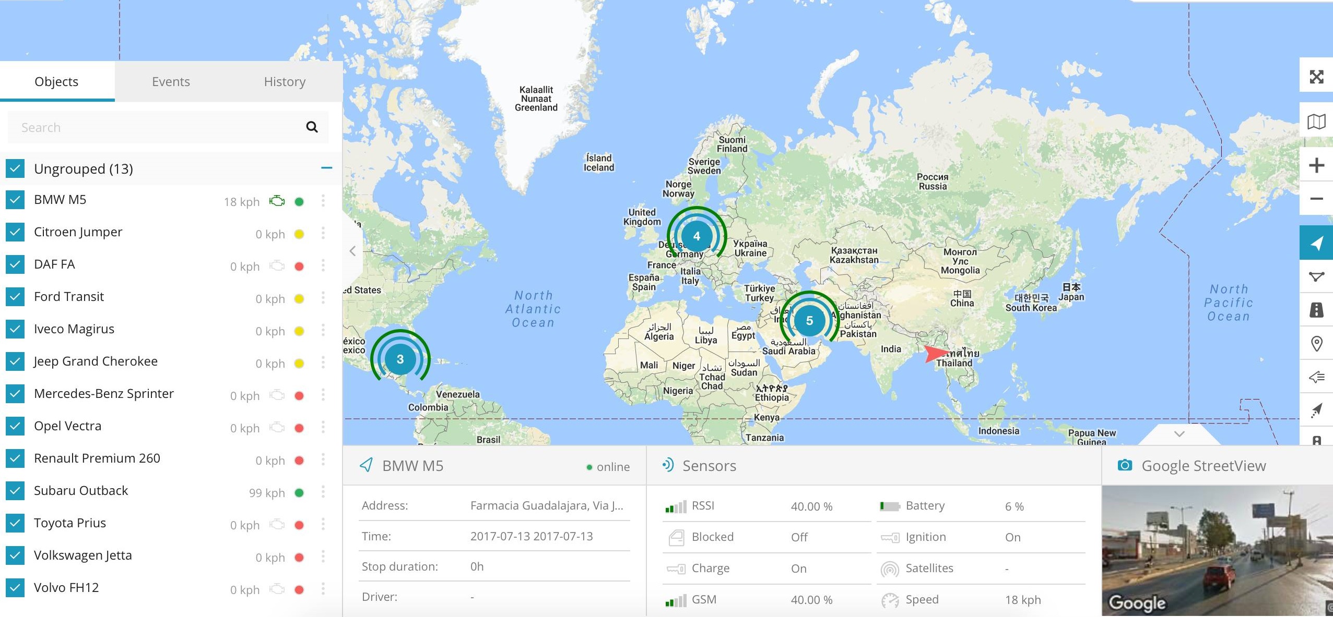Open the Subaru Outback three-dot menu
The image size is (1333, 617).
pyautogui.click(x=323, y=492)
